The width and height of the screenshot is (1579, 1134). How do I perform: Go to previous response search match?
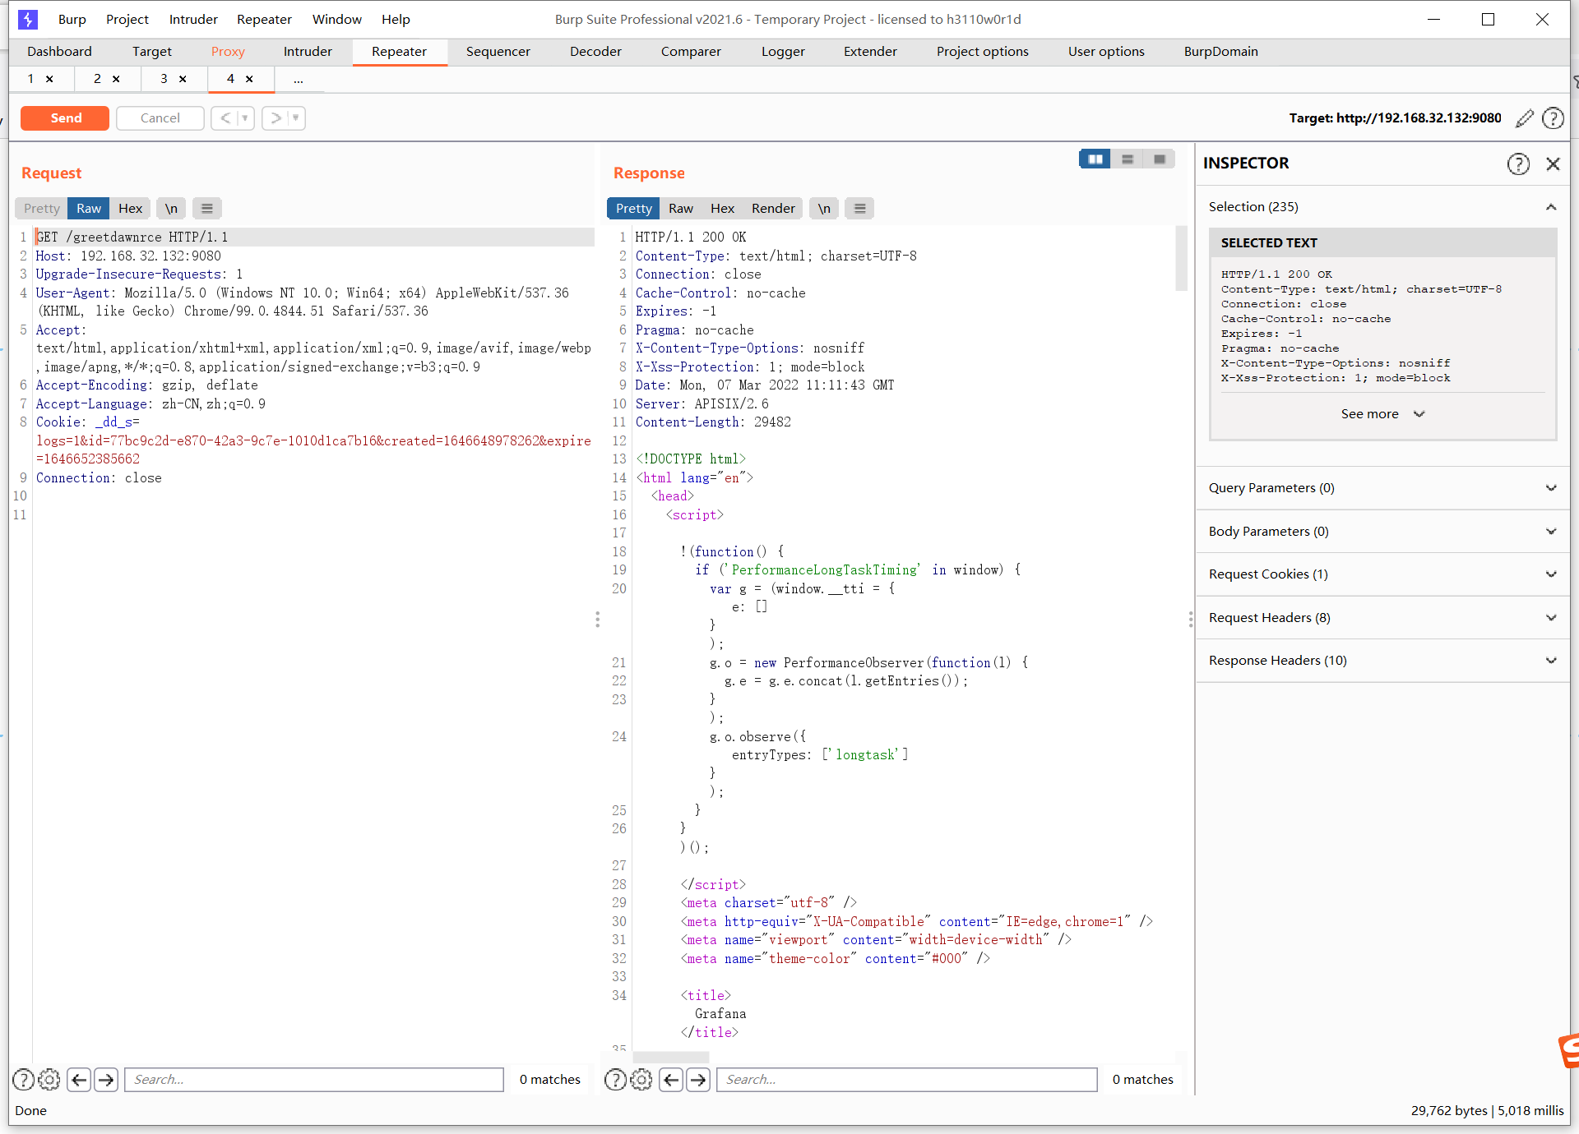671,1080
